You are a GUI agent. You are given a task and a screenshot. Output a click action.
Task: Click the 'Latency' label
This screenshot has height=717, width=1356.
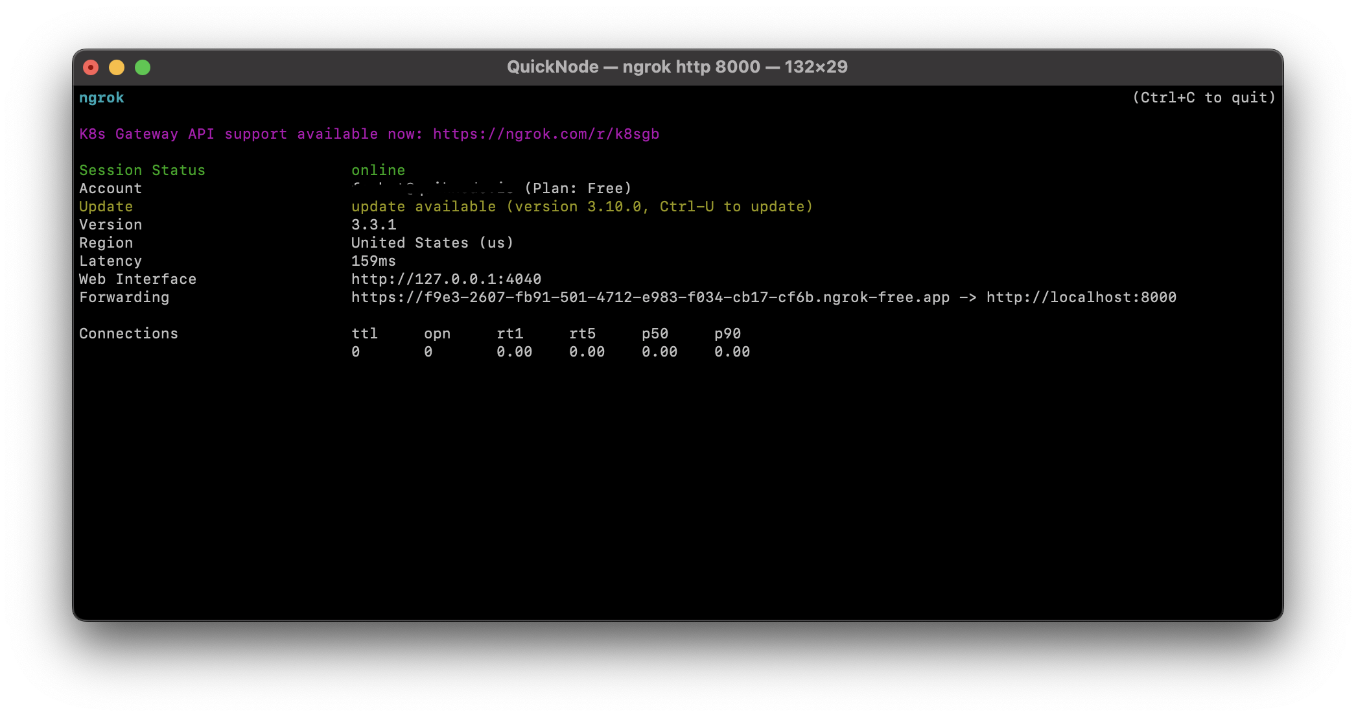(110, 261)
